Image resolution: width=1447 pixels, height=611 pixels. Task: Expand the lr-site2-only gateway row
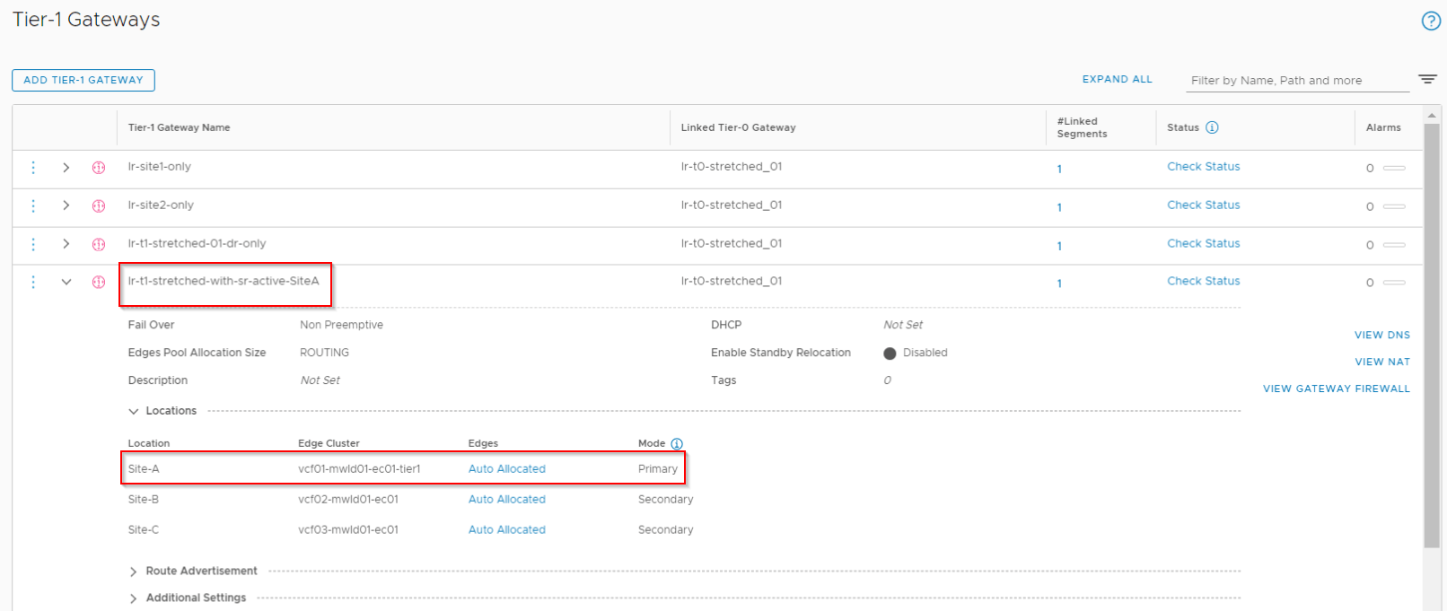[x=66, y=205]
